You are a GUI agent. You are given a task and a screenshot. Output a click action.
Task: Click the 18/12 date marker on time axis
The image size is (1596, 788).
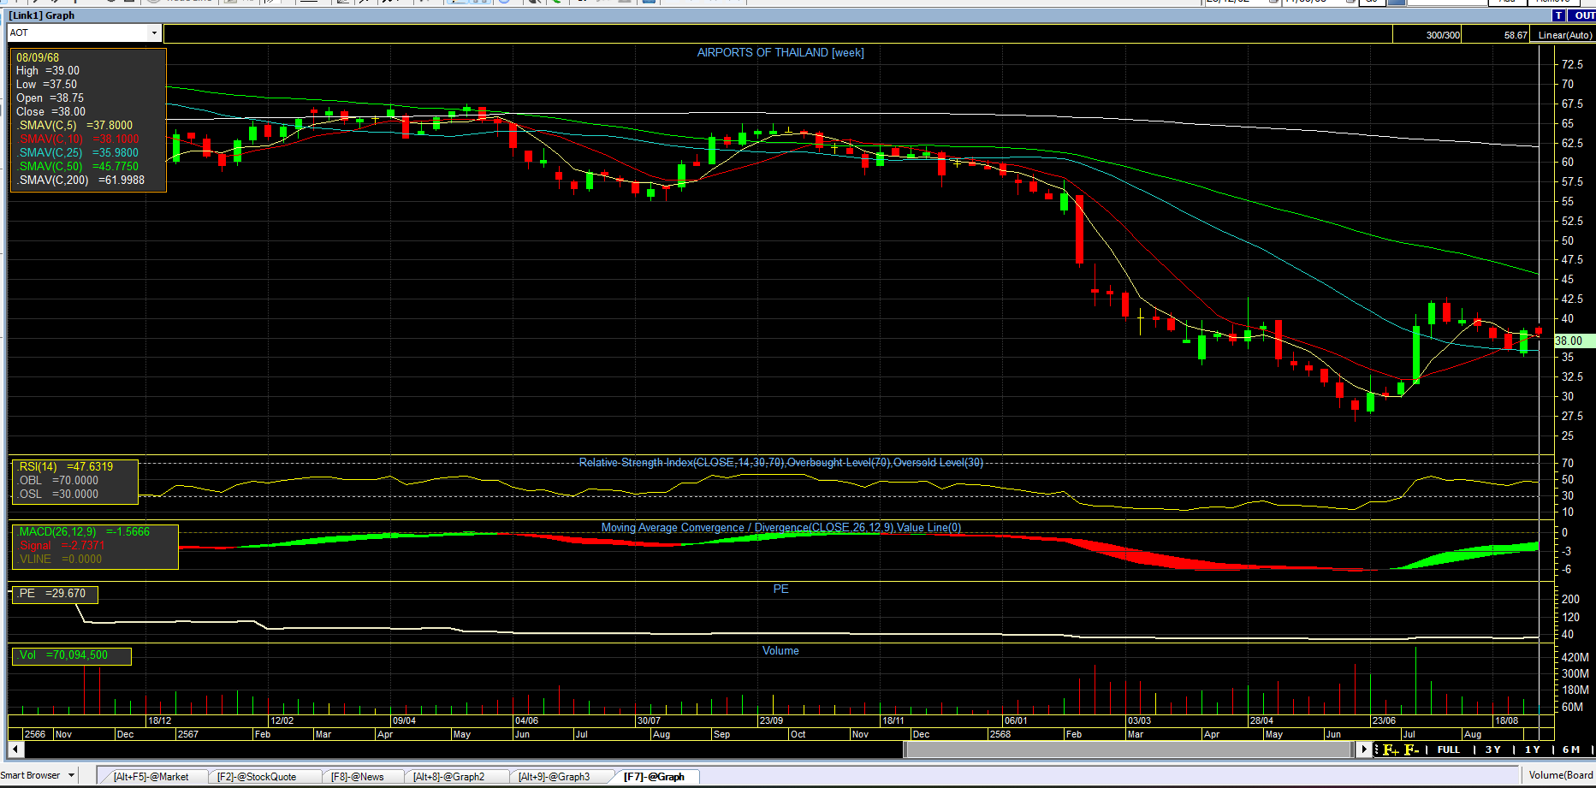coord(159,720)
